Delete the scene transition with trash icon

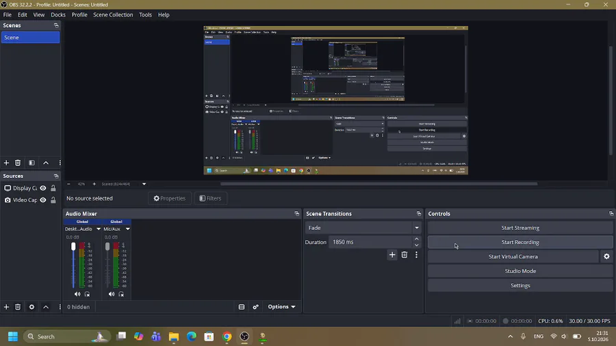[x=405, y=255]
